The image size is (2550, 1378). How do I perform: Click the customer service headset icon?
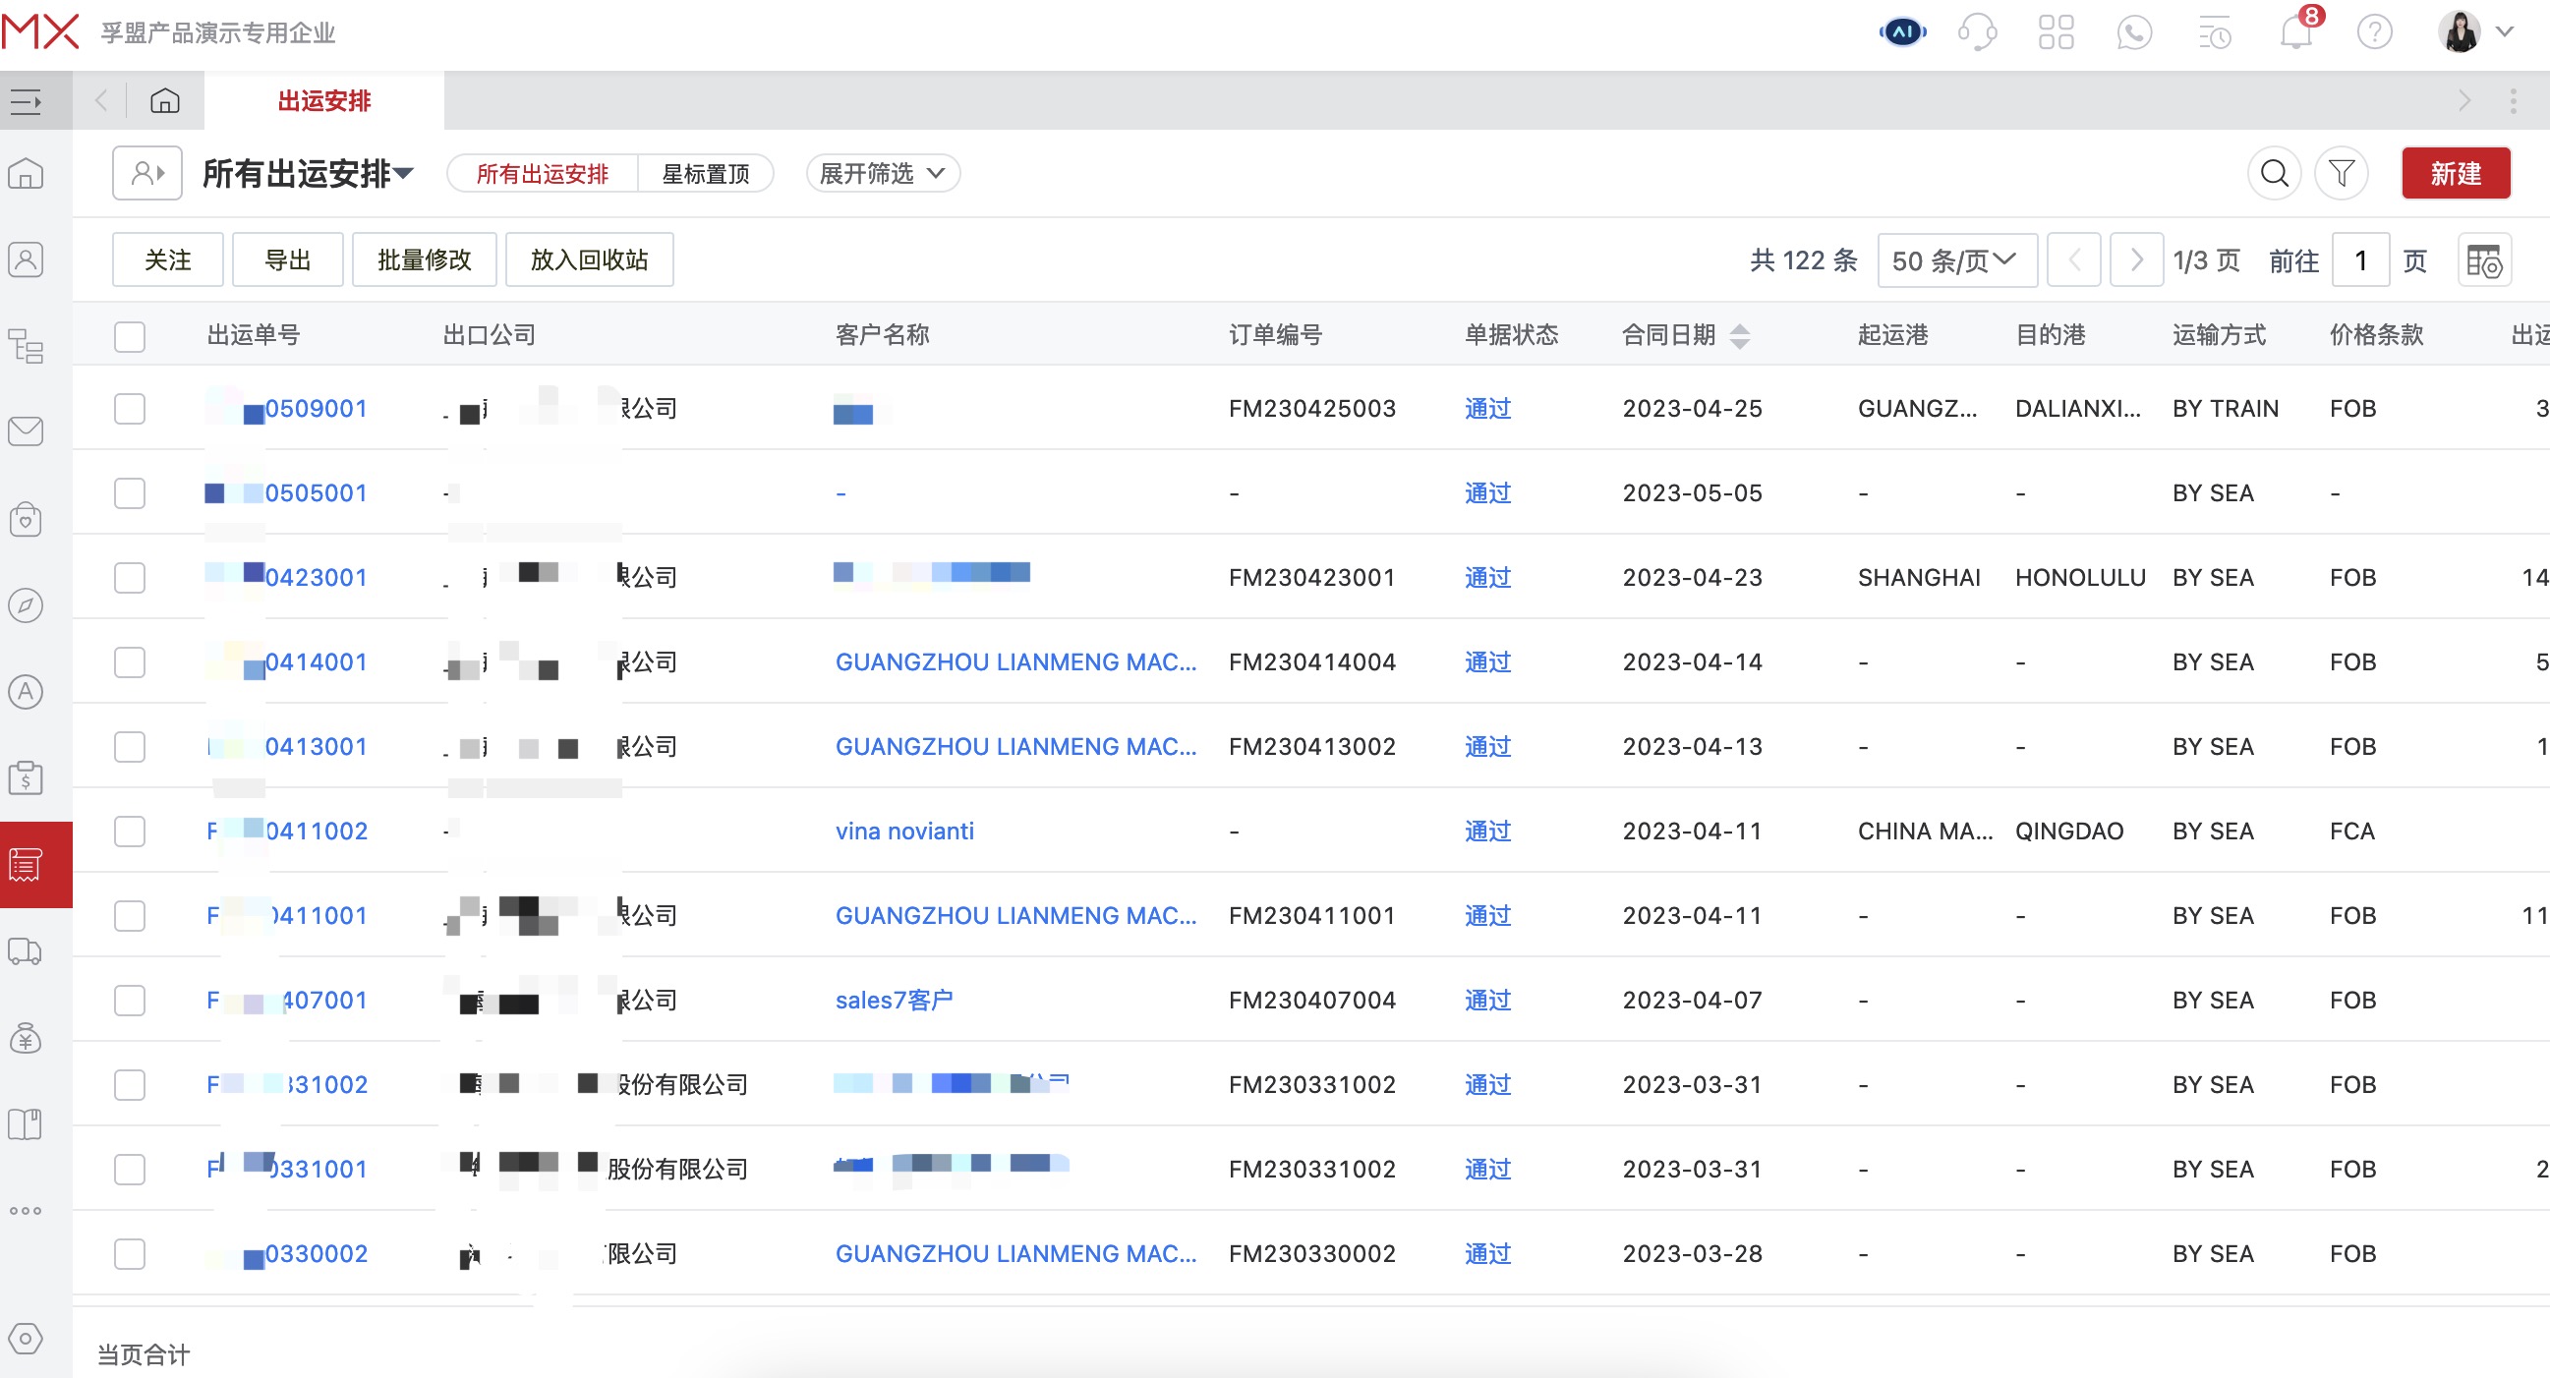pos(1977,32)
